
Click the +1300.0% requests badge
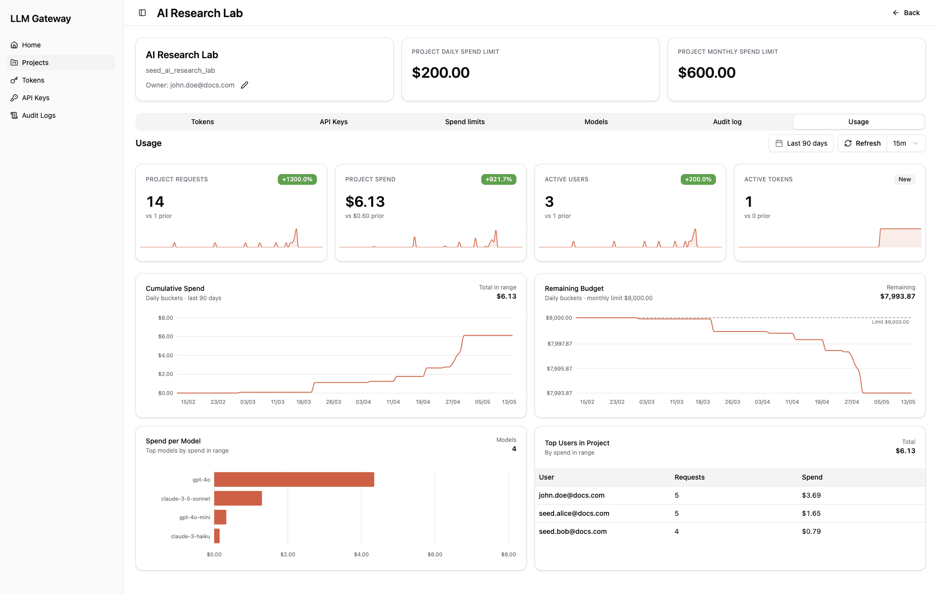pos(297,179)
